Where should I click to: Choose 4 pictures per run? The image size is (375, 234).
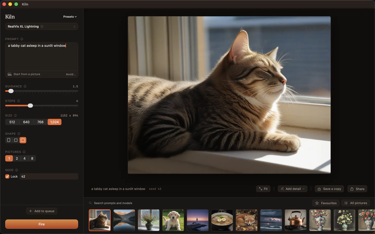click(x=24, y=158)
